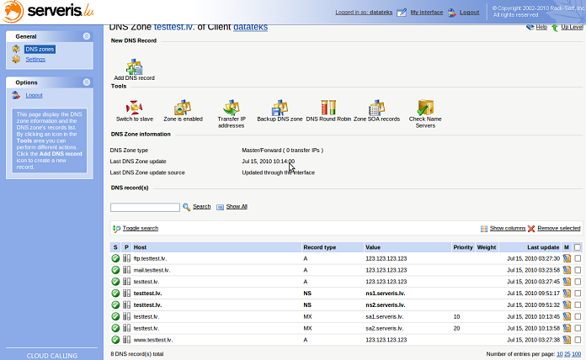Click the Switch to slave tool icon

point(134,107)
